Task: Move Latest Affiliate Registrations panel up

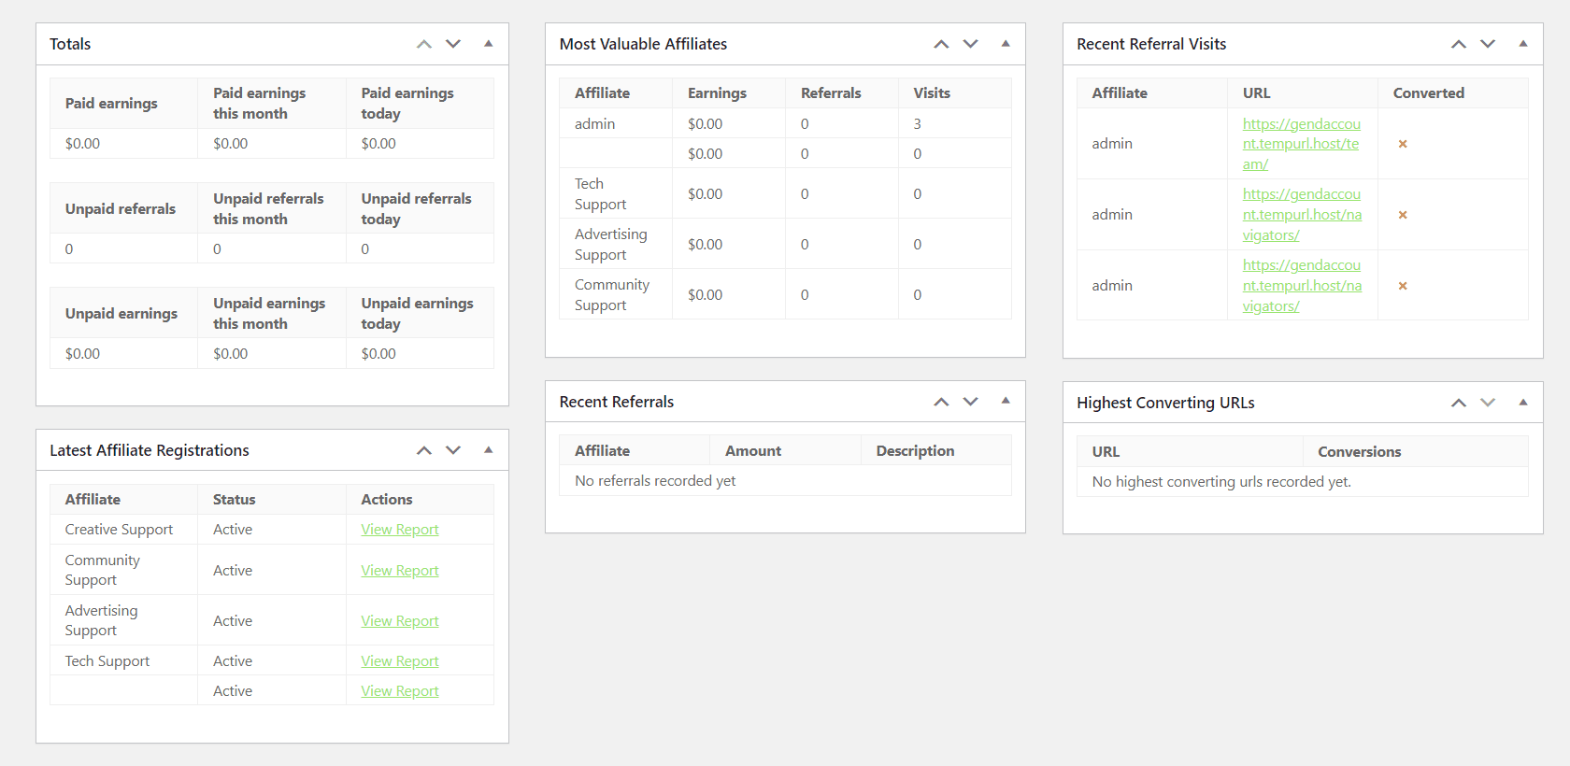Action: 424,450
